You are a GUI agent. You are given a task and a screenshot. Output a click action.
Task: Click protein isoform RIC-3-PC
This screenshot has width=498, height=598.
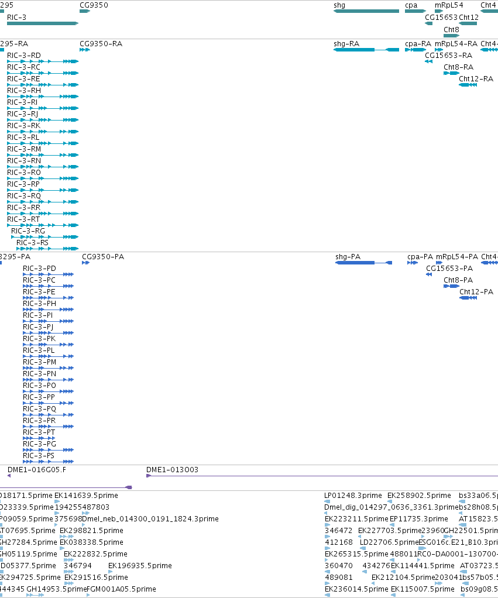39,280
